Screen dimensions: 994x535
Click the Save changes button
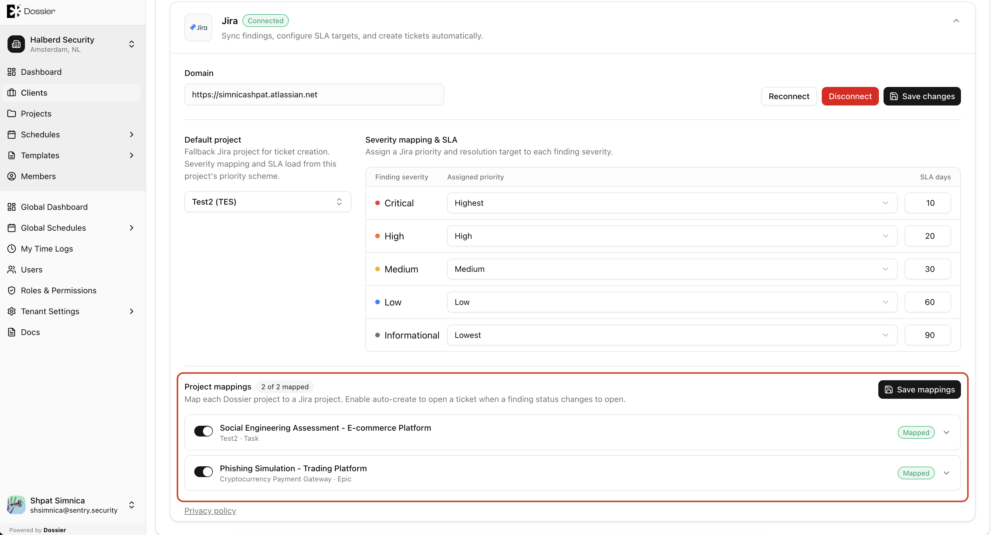click(922, 96)
